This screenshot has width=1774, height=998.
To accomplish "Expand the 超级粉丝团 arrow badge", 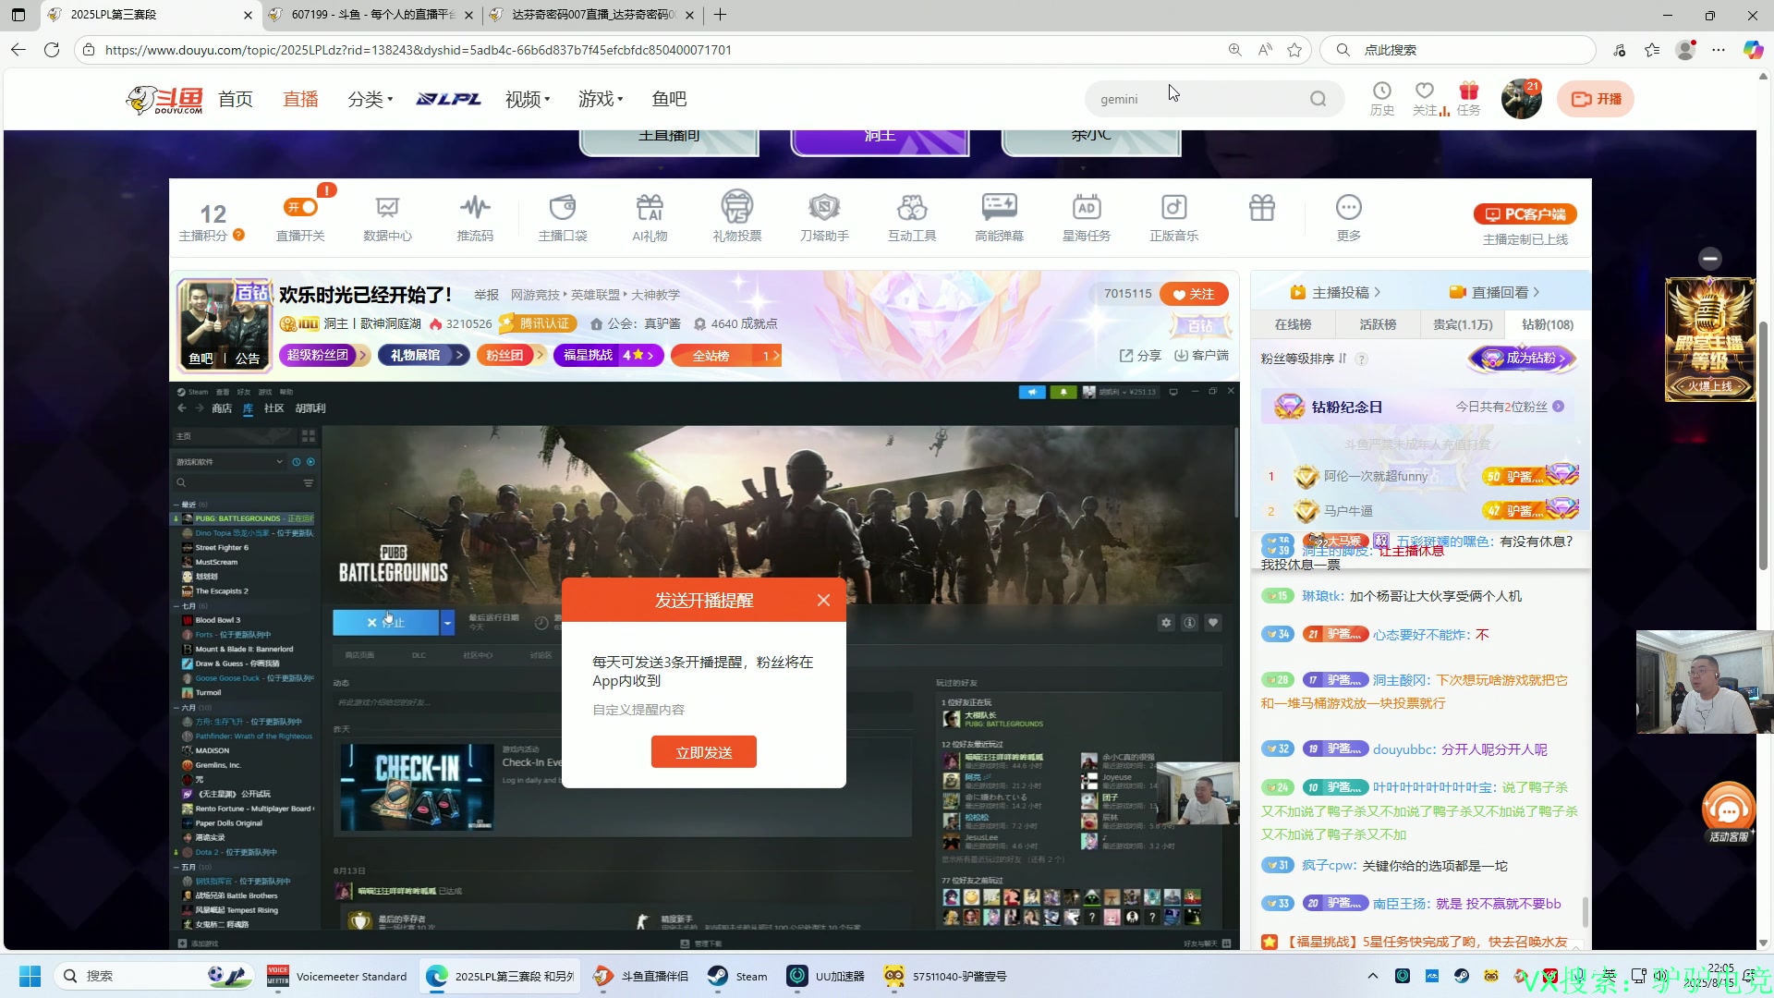I will point(325,356).
